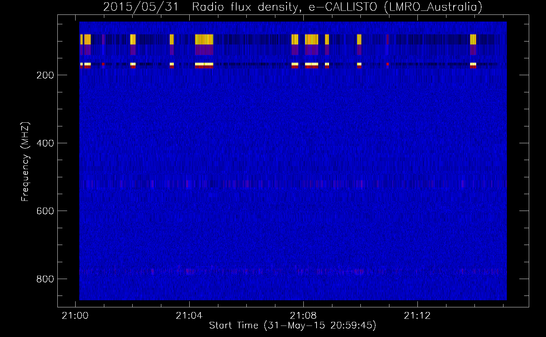The width and height of the screenshot is (546, 337).
Task: Click the last yellow burst before the 21:14 tick mark
Action: point(473,39)
